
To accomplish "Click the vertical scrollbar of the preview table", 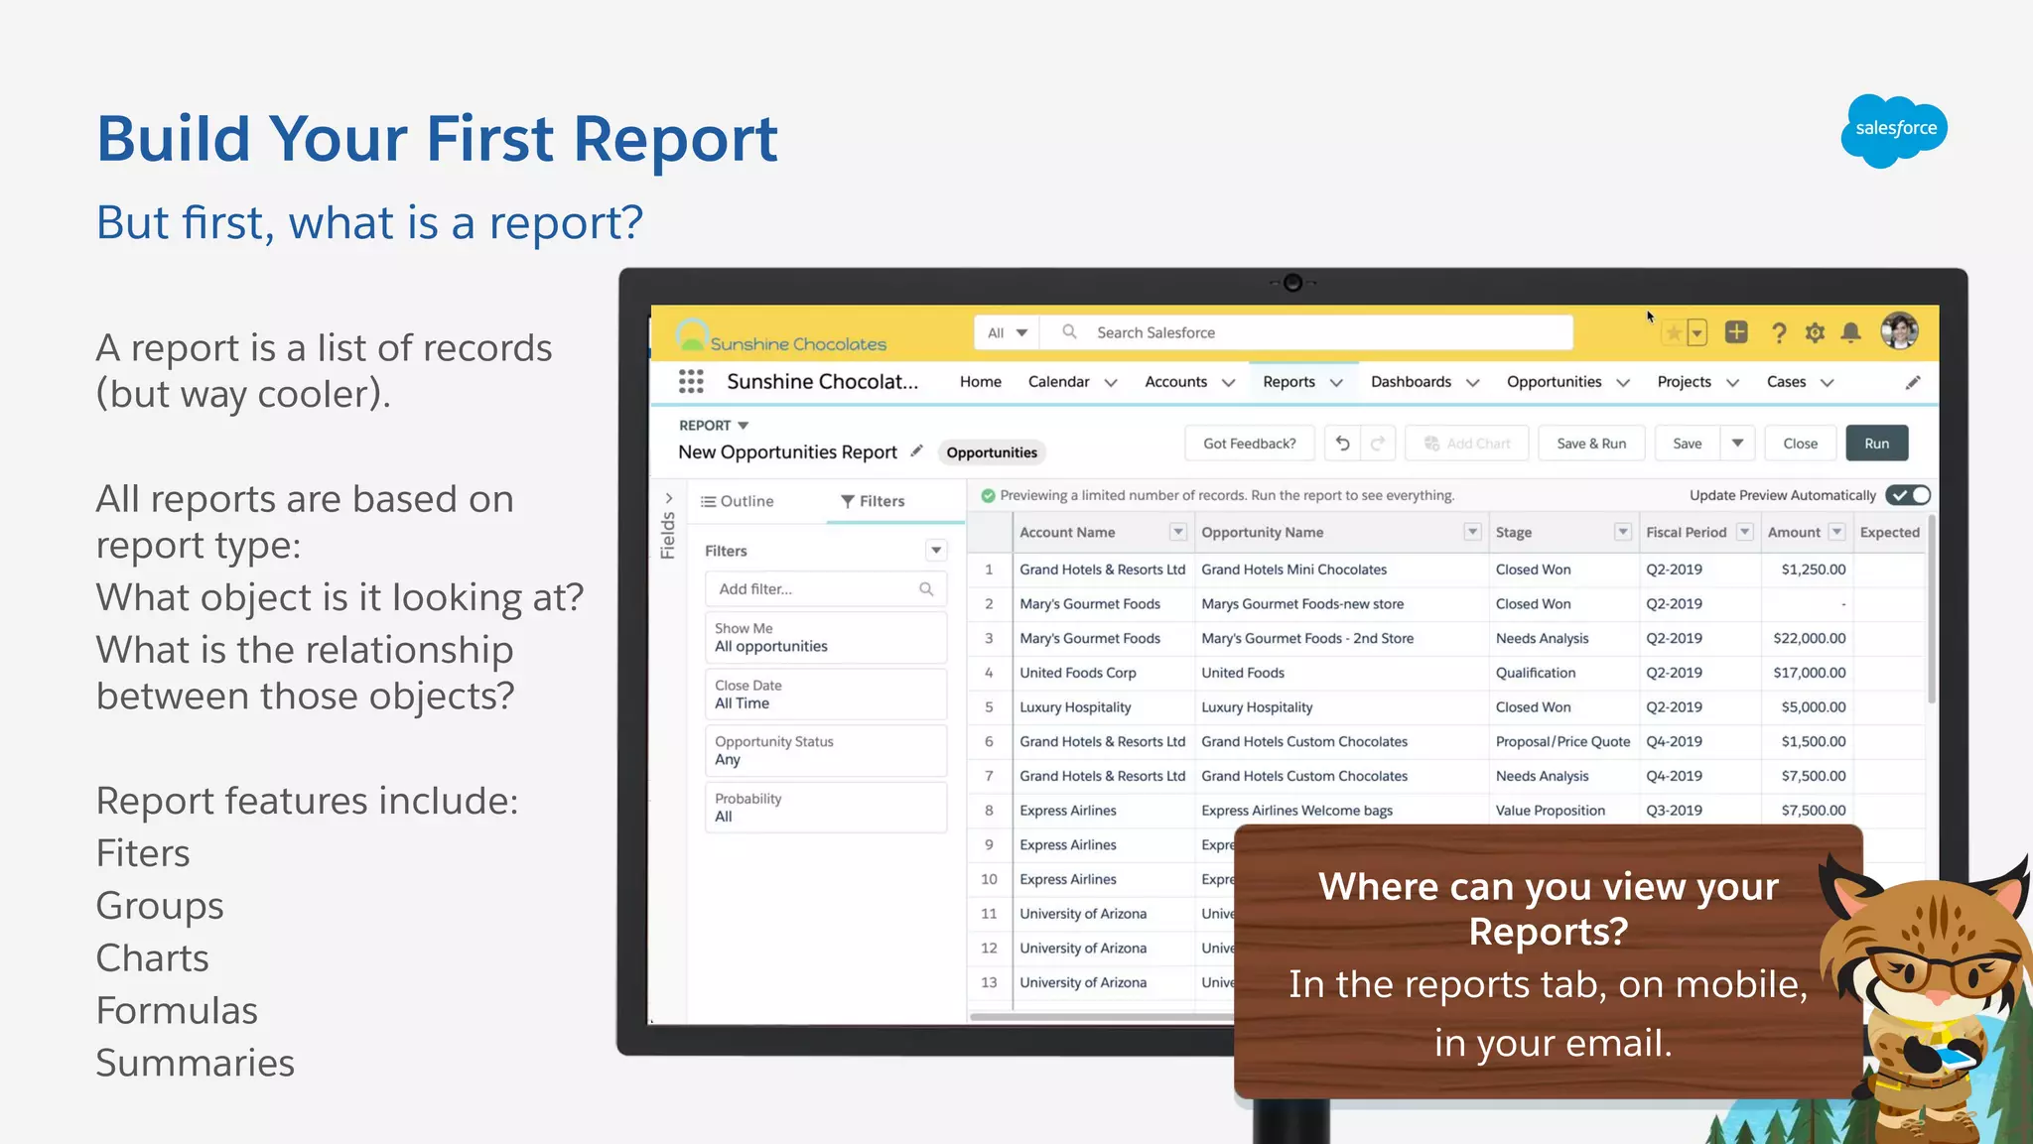I will pyautogui.click(x=1932, y=609).
